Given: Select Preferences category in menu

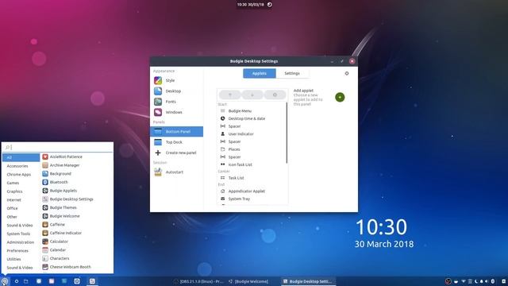Looking at the screenshot, I should coord(21,251).
